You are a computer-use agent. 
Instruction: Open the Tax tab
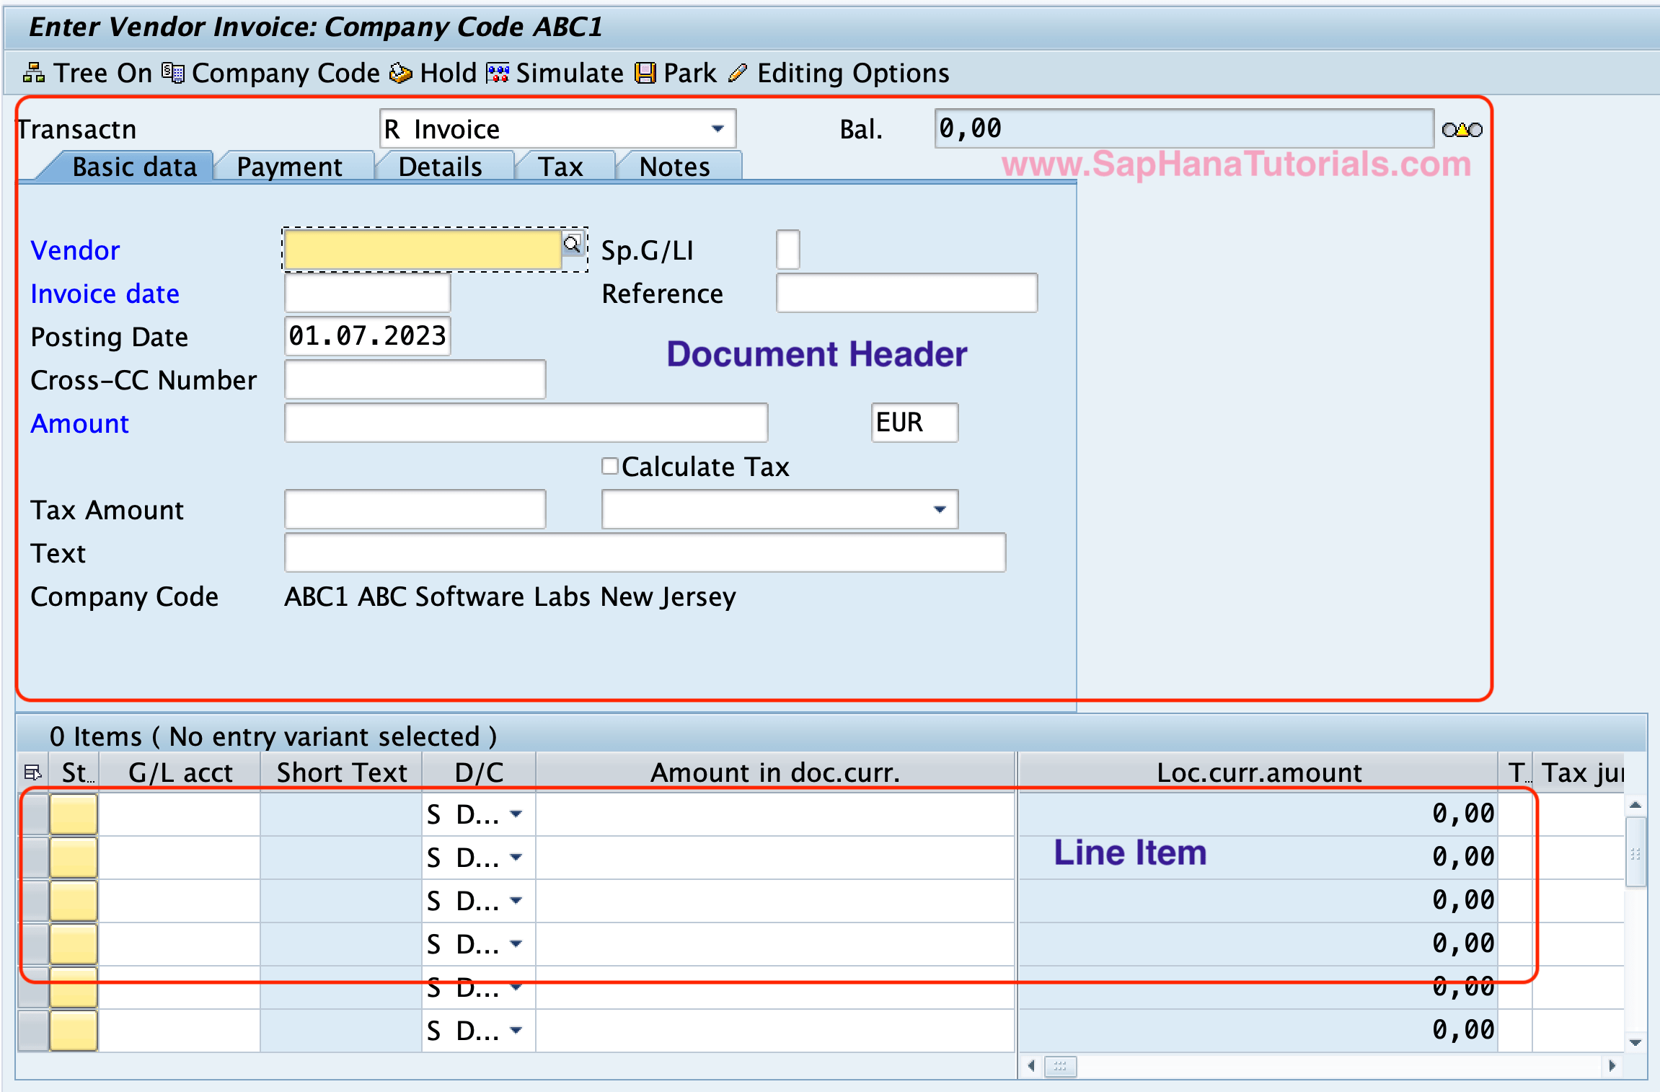[x=563, y=166]
